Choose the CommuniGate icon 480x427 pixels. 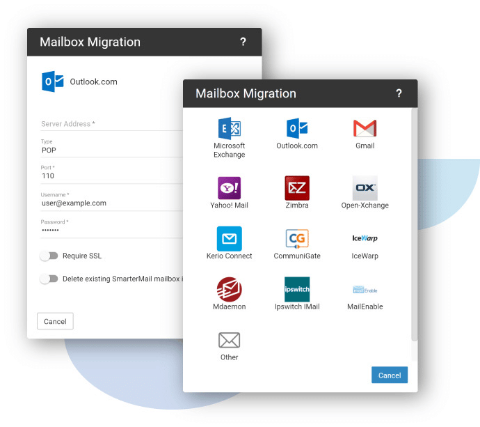[x=297, y=239]
